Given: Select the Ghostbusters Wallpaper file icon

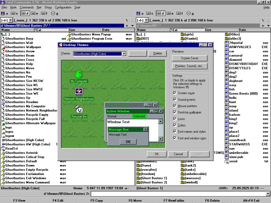Looking at the screenshot, I should (3, 47).
